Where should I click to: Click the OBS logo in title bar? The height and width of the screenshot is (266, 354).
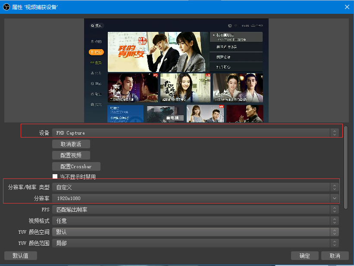point(6,7)
